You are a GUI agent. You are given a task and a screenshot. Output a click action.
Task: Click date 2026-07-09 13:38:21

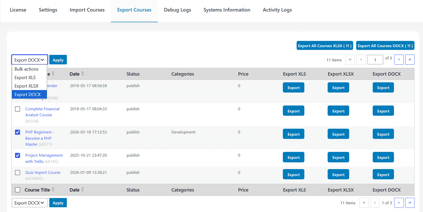coord(88,172)
